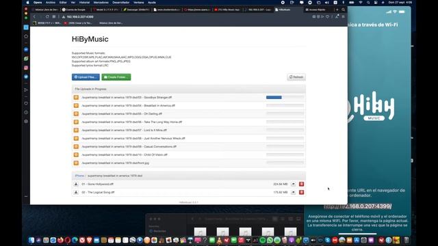Open the Desarrollador menu
The width and height of the screenshot is (438, 246).
click(x=120, y=3)
